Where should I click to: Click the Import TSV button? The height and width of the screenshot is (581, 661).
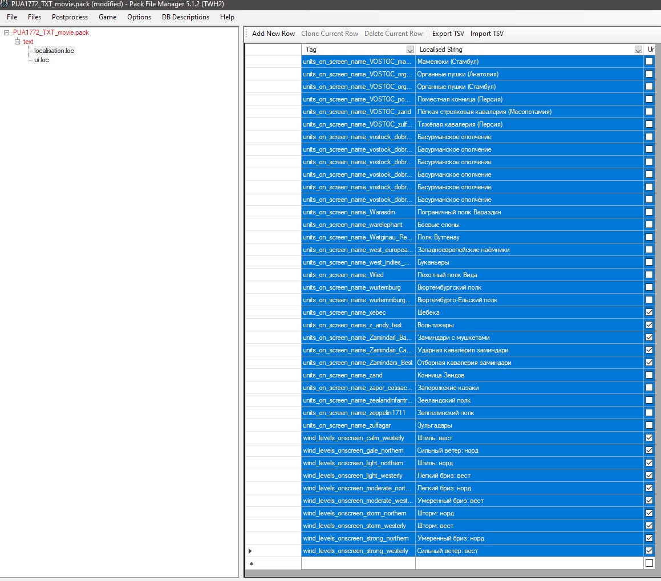coord(487,34)
